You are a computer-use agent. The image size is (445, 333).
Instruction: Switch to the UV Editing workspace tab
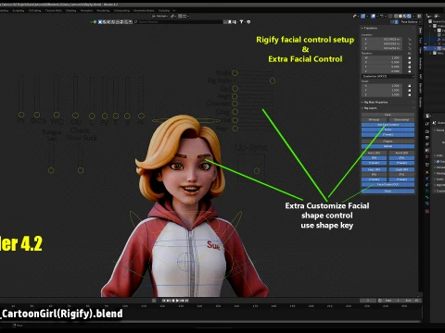(x=34, y=10)
